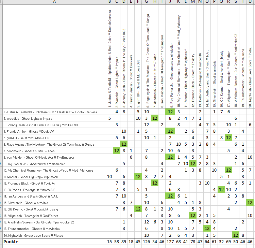
Task: Click green 12 in Mantar row
Action: [x=138, y=177]
